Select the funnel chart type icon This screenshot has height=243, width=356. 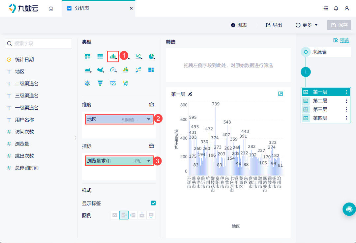[x=100, y=83]
